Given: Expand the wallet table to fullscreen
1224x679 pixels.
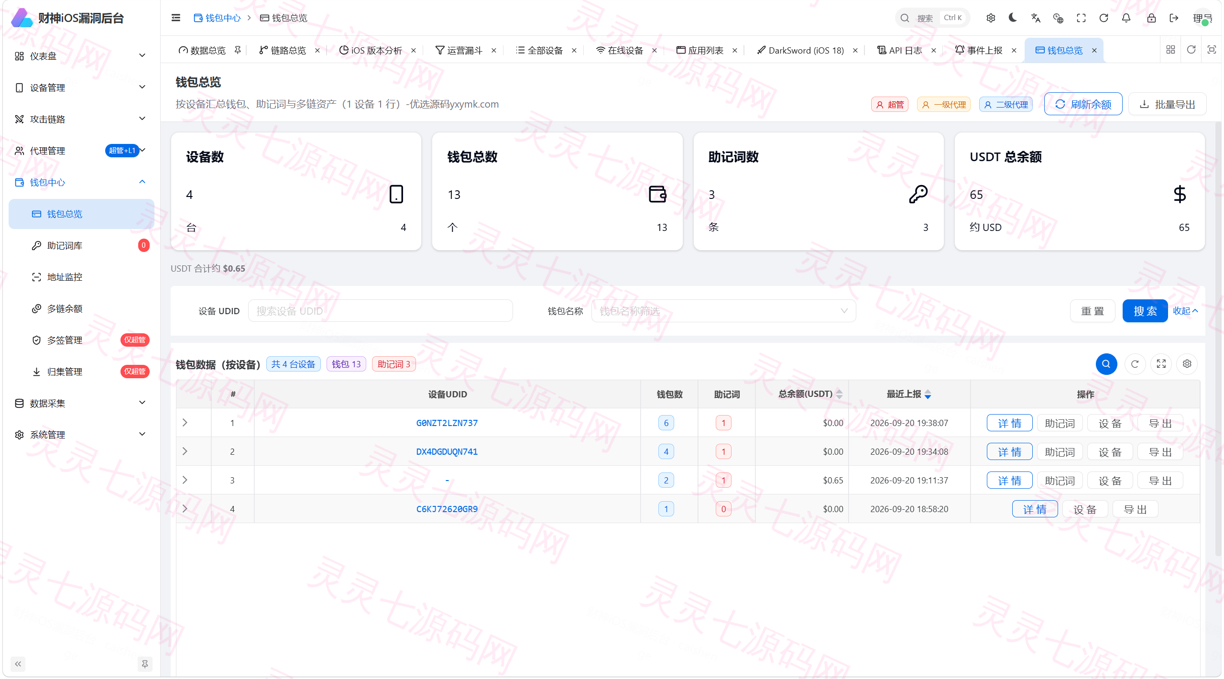Looking at the screenshot, I should tap(1161, 364).
